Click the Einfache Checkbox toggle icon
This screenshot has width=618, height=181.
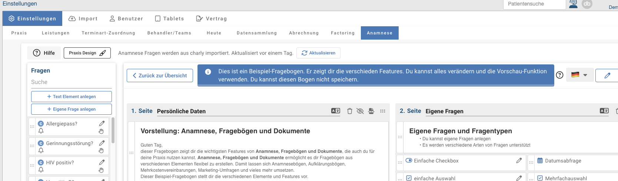pos(409,161)
